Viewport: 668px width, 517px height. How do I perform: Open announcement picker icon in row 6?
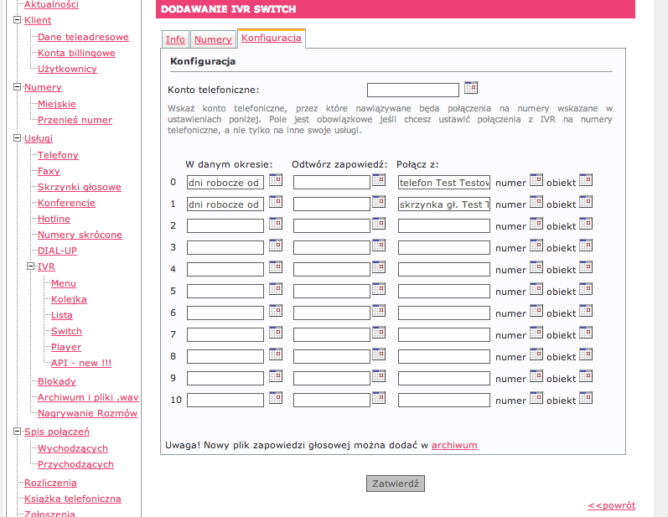click(x=379, y=311)
